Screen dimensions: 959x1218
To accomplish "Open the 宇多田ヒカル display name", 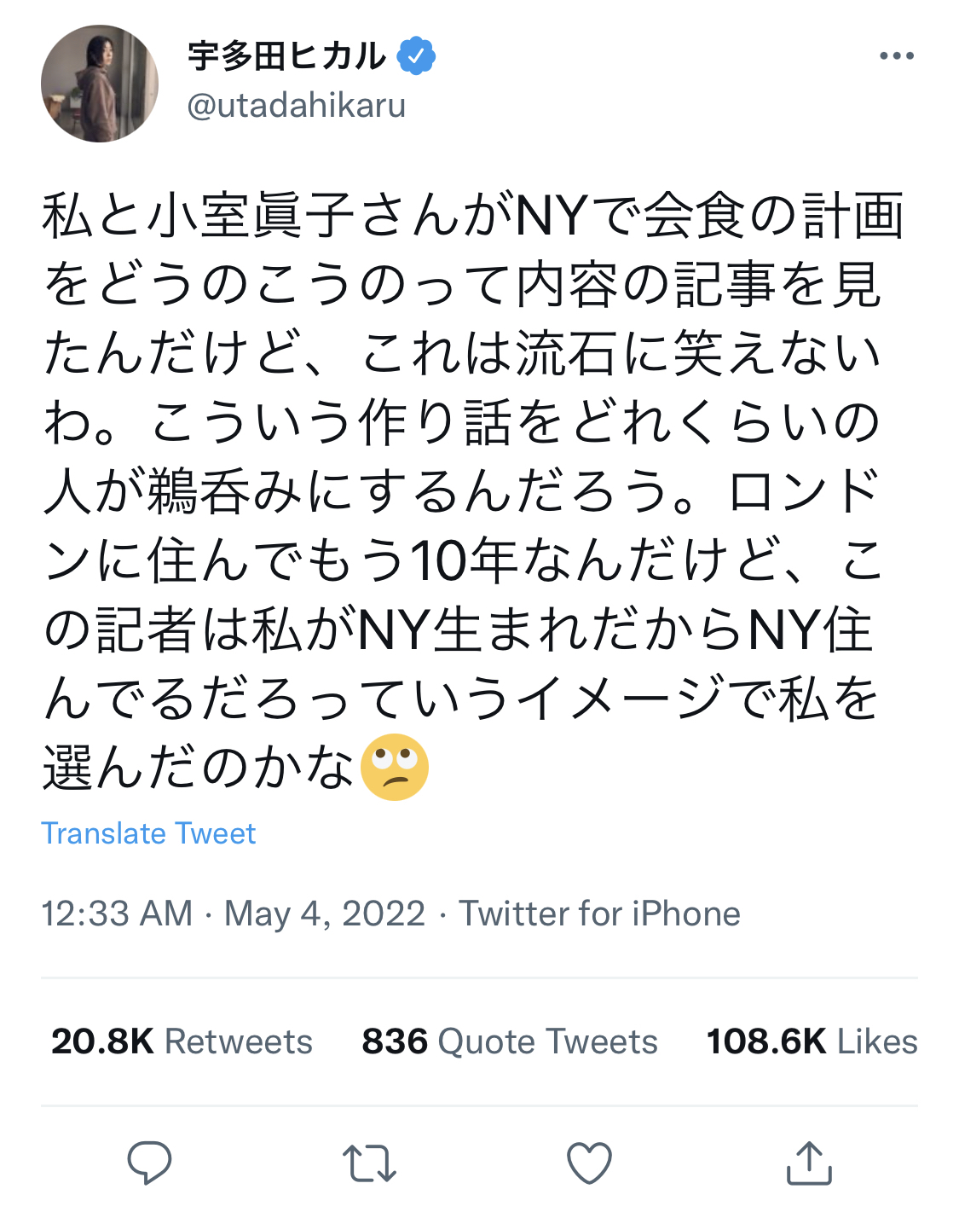I will point(286,56).
